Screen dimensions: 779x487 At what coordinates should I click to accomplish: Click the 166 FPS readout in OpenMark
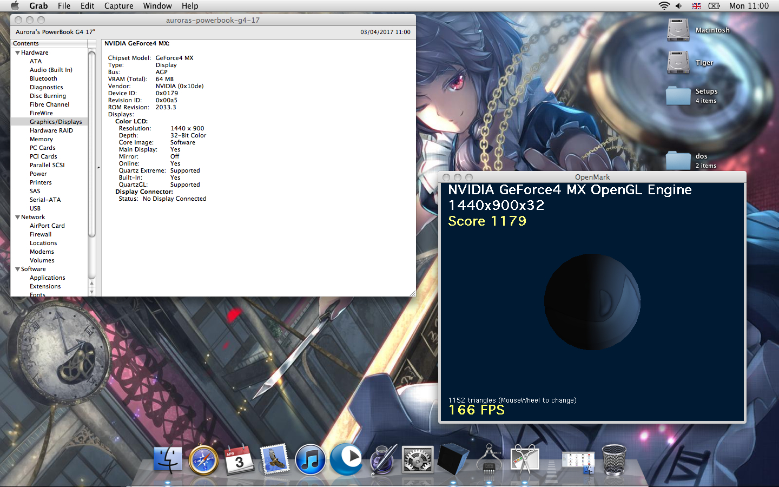(x=477, y=410)
